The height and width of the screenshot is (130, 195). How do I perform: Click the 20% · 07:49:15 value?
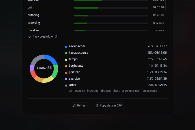157,85
